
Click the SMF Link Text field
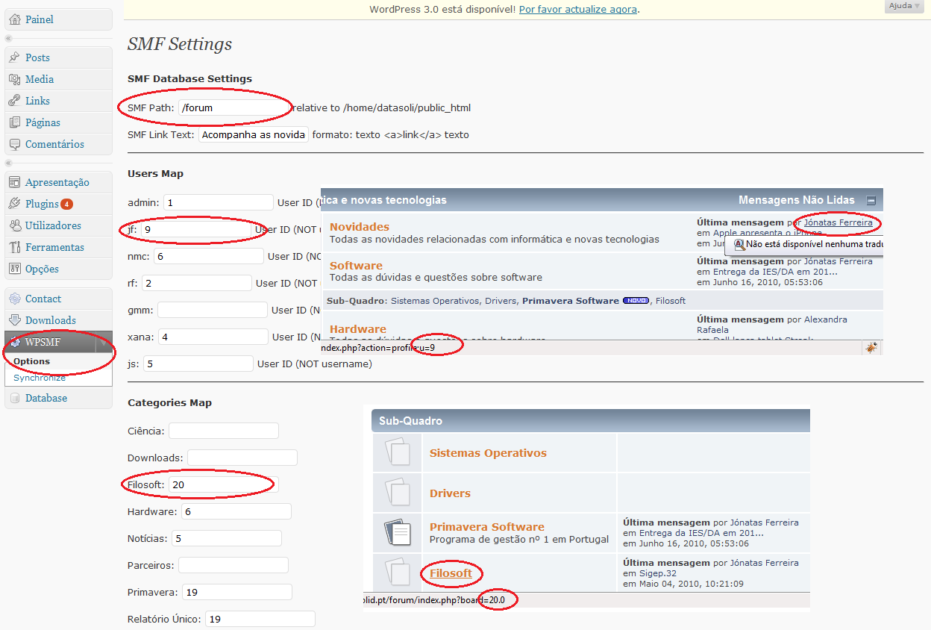coord(254,135)
